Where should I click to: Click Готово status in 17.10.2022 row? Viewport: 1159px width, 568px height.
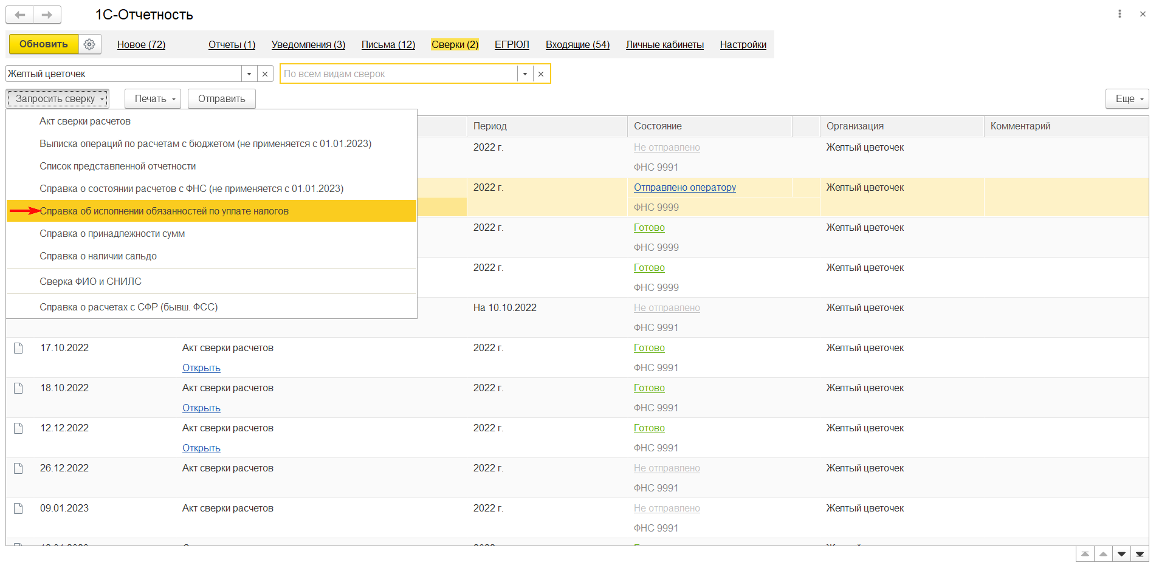(649, 348)
